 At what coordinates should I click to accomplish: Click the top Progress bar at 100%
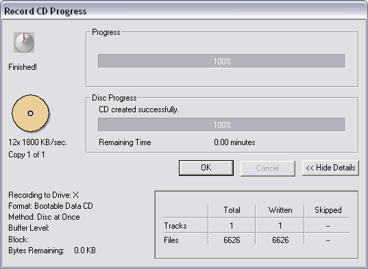pos(222,61)
